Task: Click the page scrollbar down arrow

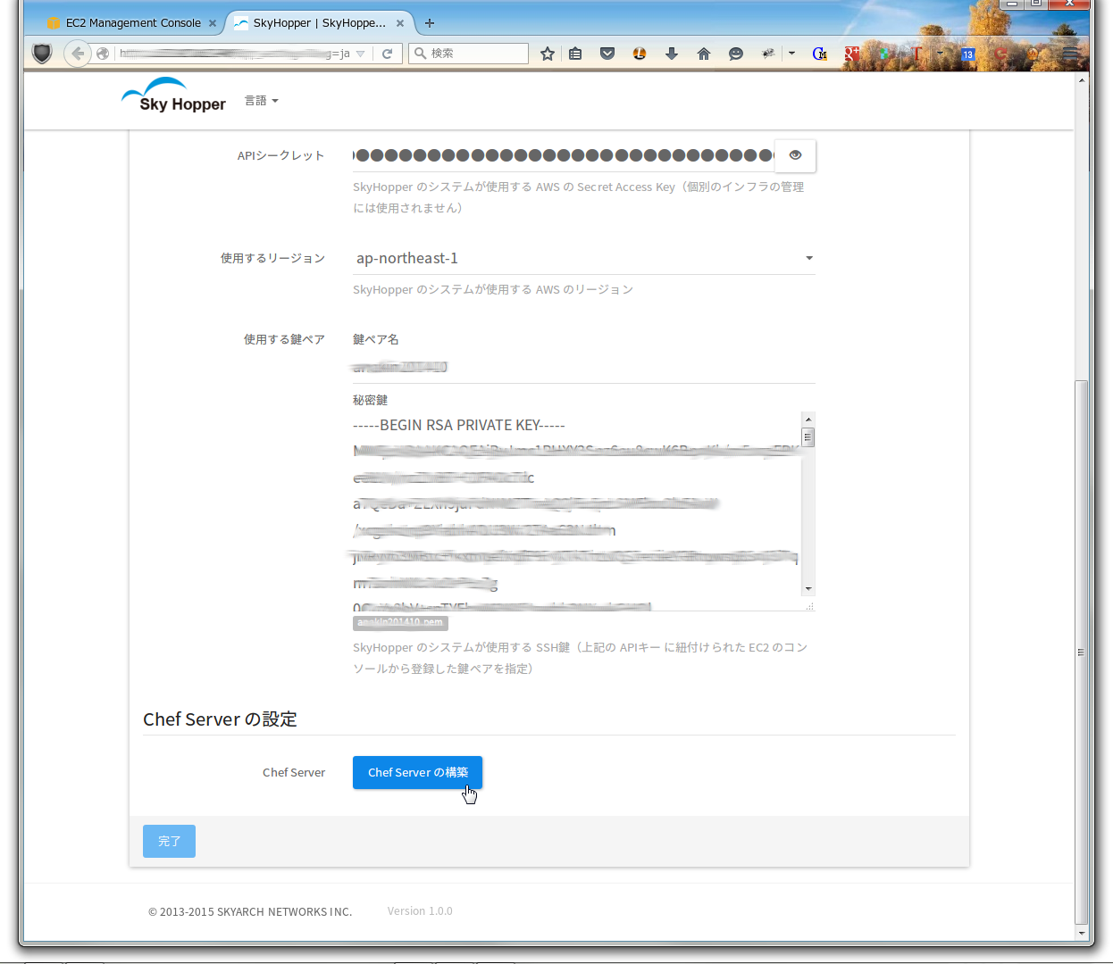Action: 1082,934
